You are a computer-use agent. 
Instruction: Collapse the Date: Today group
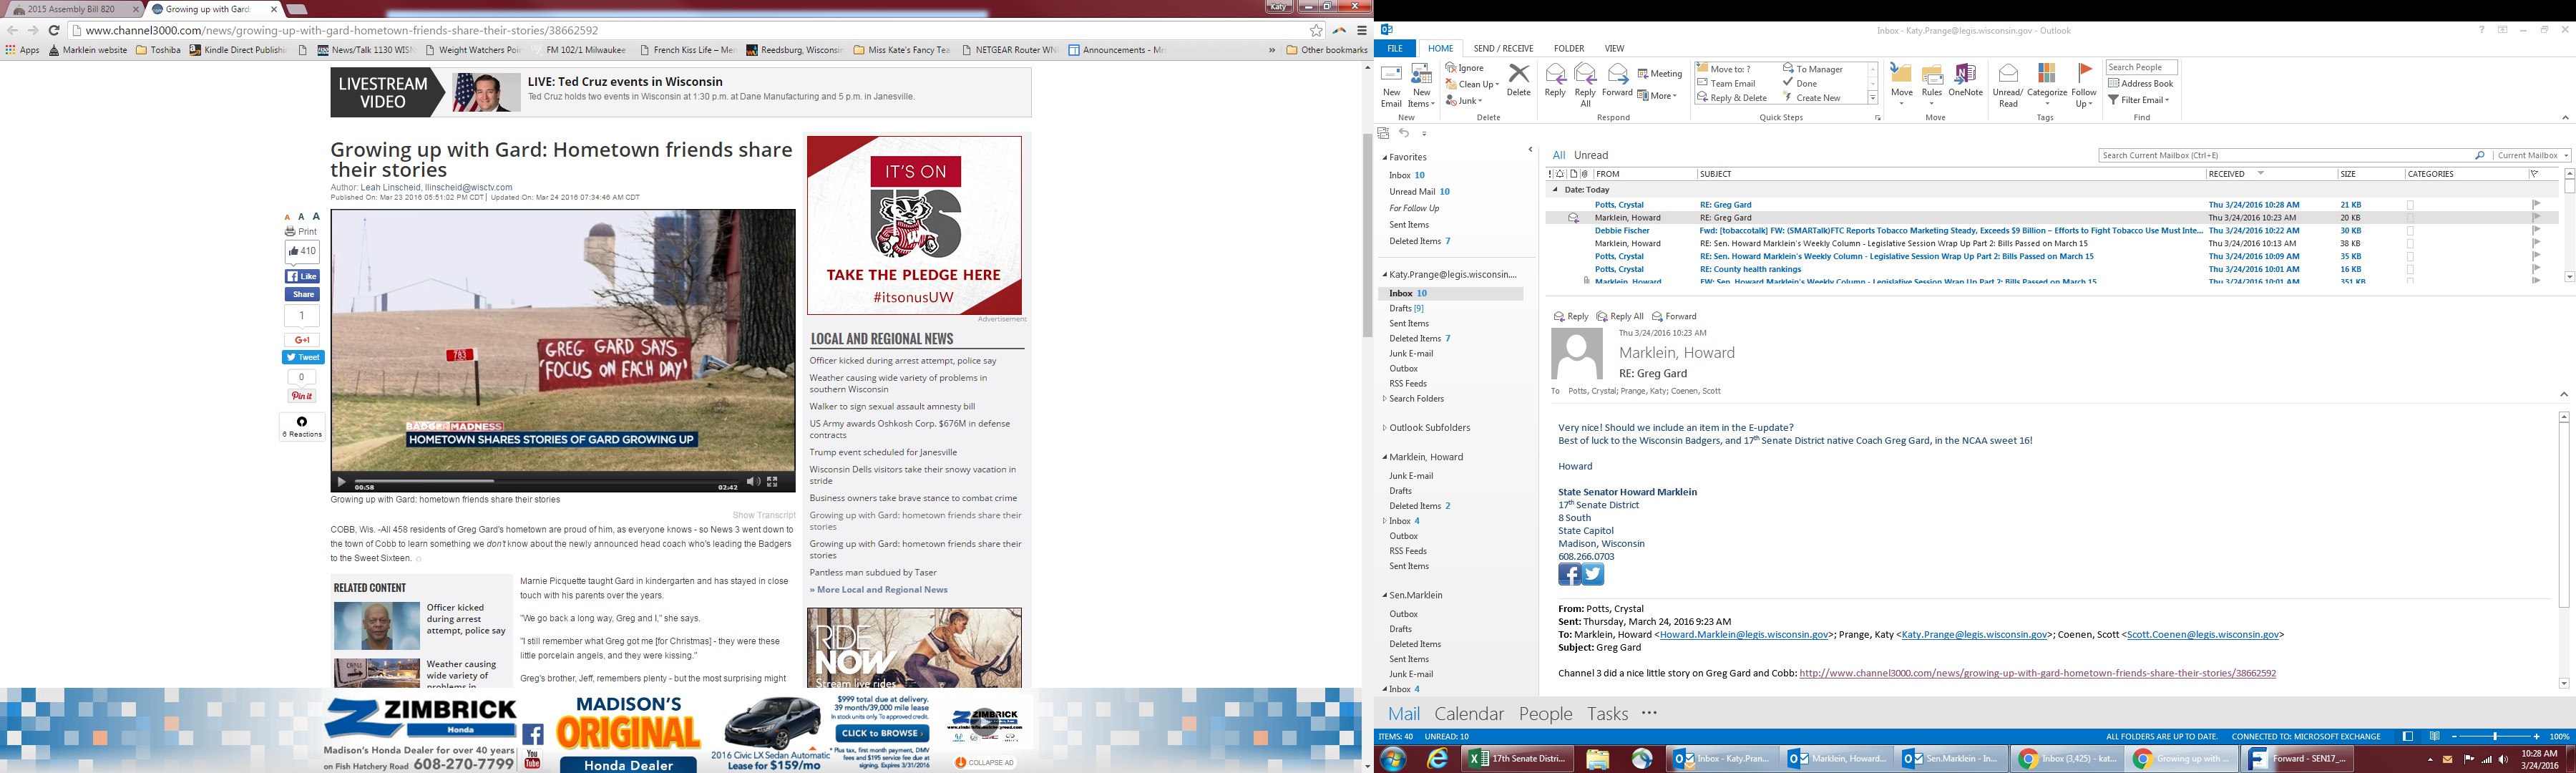pos(1555,189)
